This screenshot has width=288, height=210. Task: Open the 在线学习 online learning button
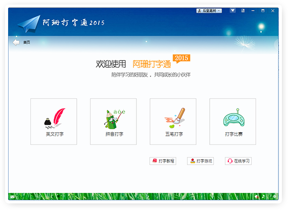tap(238, 161)
